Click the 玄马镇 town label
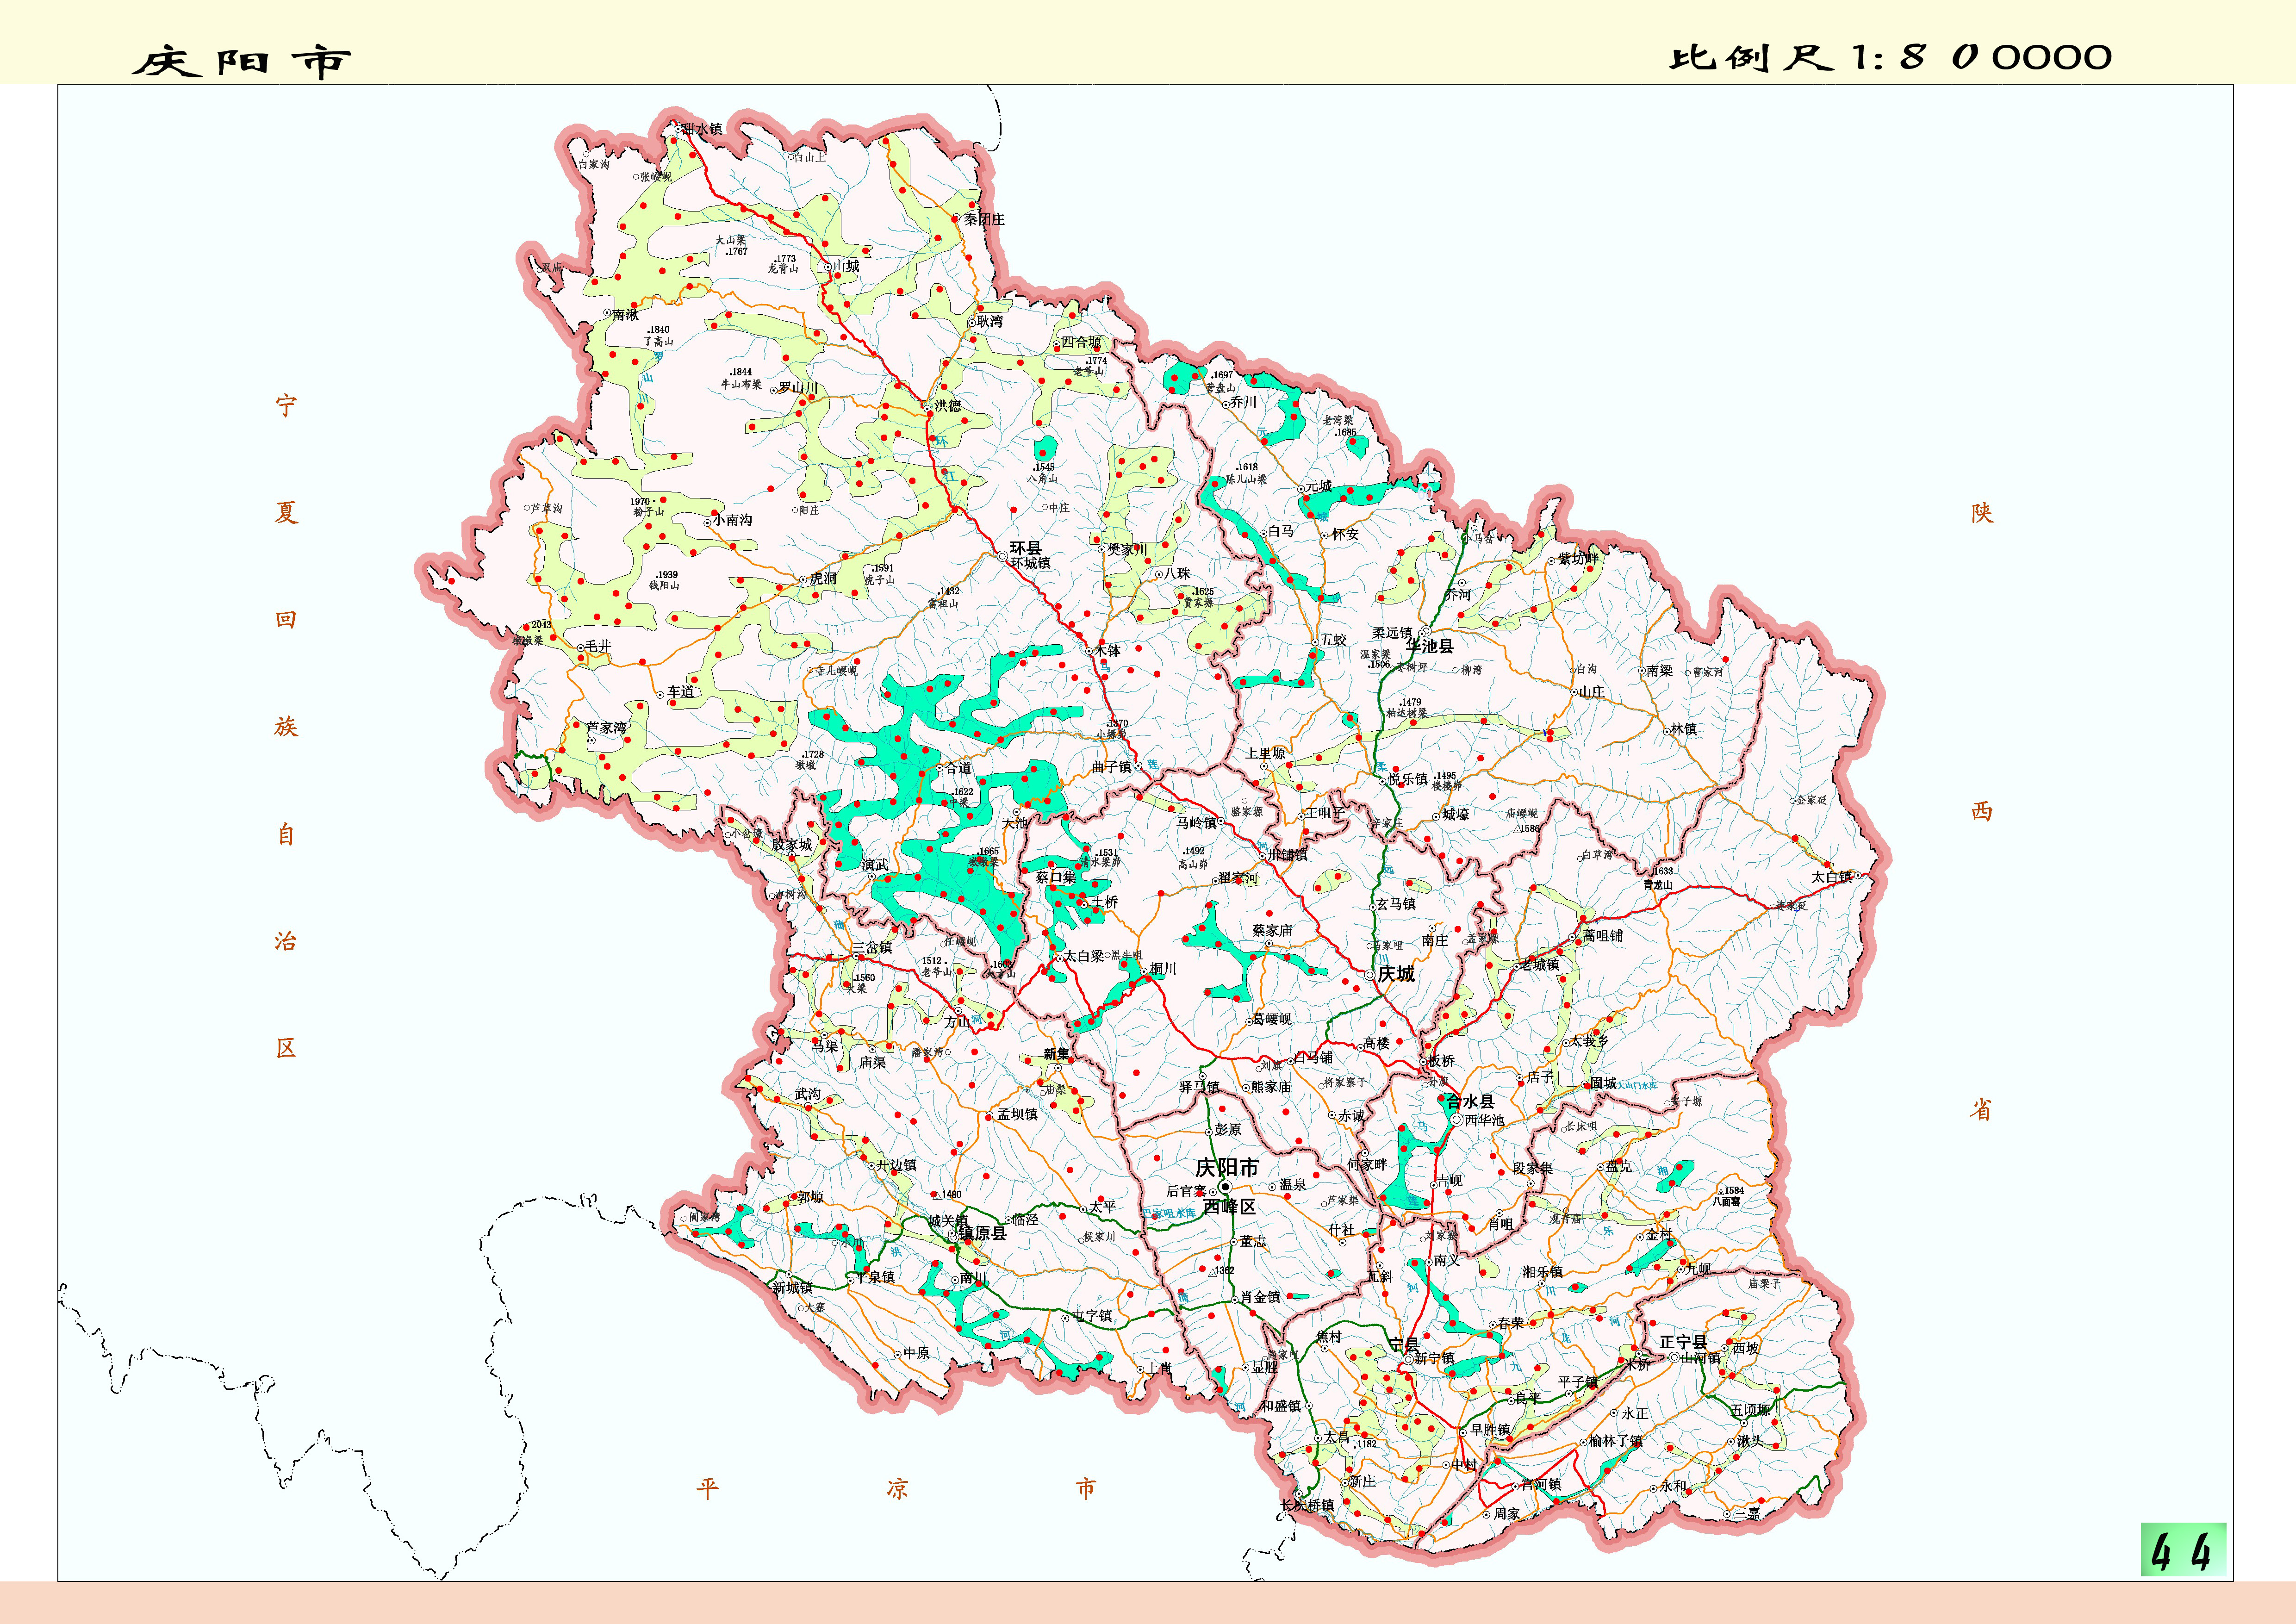Screen dimensions: 2296x1624 (x=1396, y=904)
